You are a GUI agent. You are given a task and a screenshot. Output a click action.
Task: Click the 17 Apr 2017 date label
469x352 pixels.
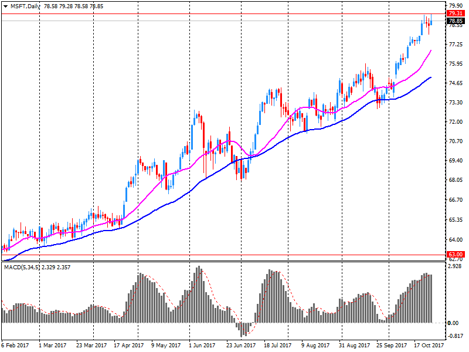(x=128, y=346)
